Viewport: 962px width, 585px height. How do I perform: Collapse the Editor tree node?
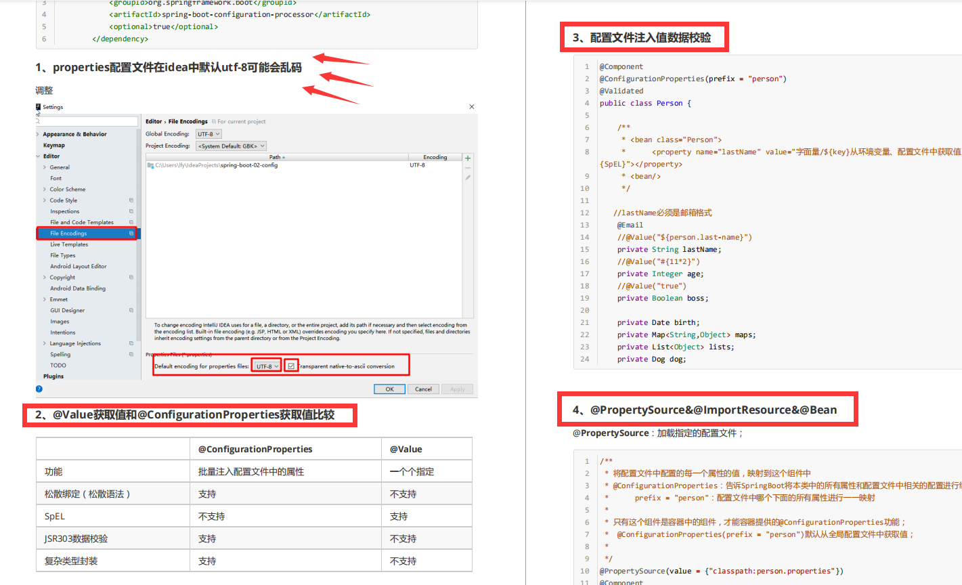pos(38,156)
